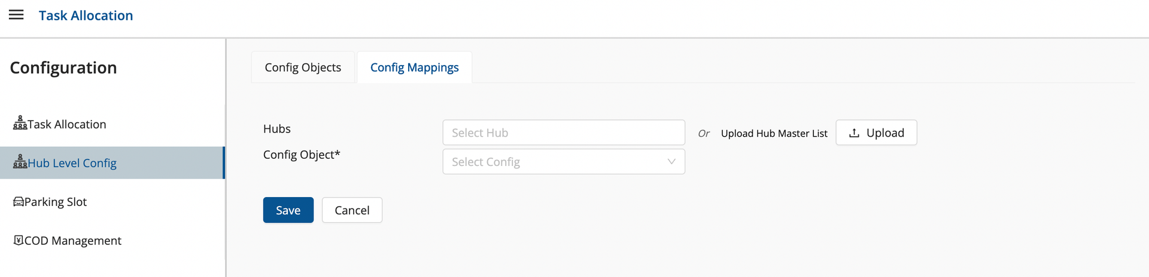
Task: Click the upload arrow icon
Action: point(854,133)
